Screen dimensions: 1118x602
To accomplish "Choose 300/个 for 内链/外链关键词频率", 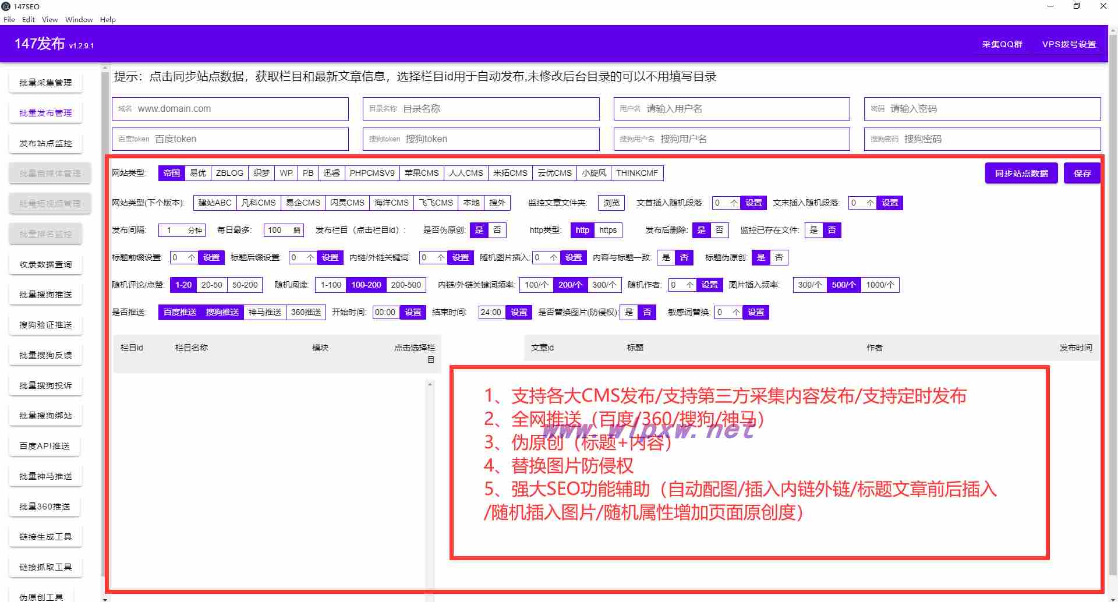I will point(604,285).
